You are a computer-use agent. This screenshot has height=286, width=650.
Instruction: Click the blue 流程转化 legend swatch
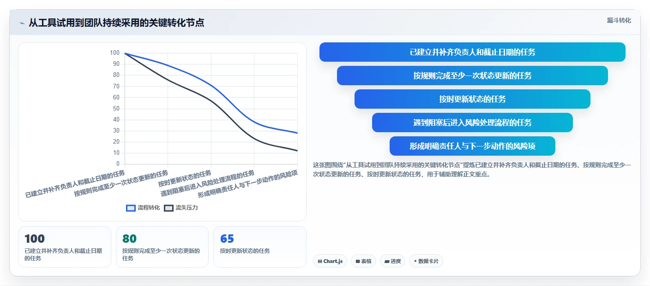pos(131,208)
